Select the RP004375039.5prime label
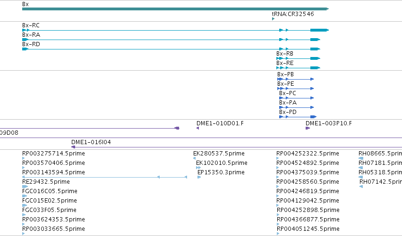402x236 pixels. click(x=308, y=172)
